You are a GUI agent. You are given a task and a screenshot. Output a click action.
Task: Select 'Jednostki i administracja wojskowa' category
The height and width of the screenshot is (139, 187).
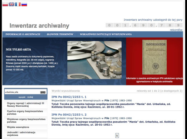[x=26, y=134]
